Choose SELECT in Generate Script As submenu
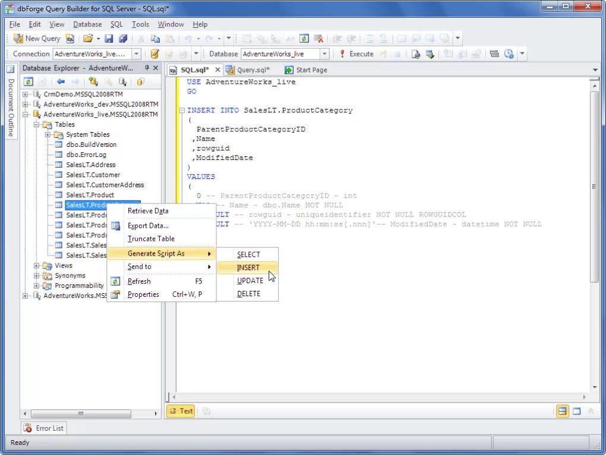The height and width of the screenshot is (455, 606). tap(247, 255)
